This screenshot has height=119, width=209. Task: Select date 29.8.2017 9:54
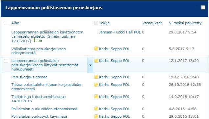pos(183,32)
